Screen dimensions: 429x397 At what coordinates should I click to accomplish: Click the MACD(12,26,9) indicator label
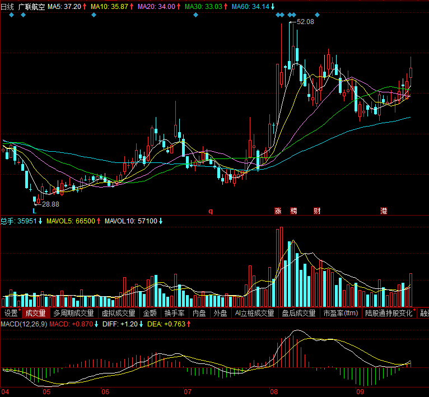point(24,324)
